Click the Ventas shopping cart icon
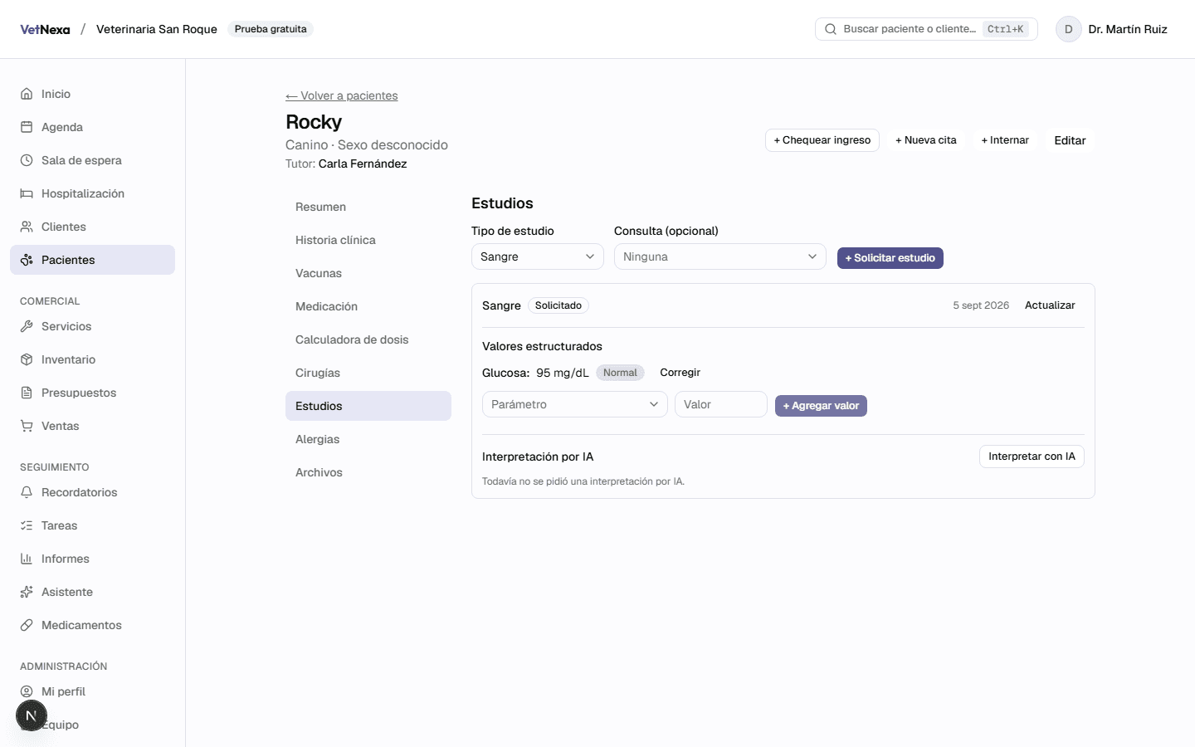1195x747 pixels. coord(27,426)
